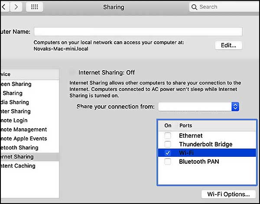Select Remote Login service

(x=29, y=120)
